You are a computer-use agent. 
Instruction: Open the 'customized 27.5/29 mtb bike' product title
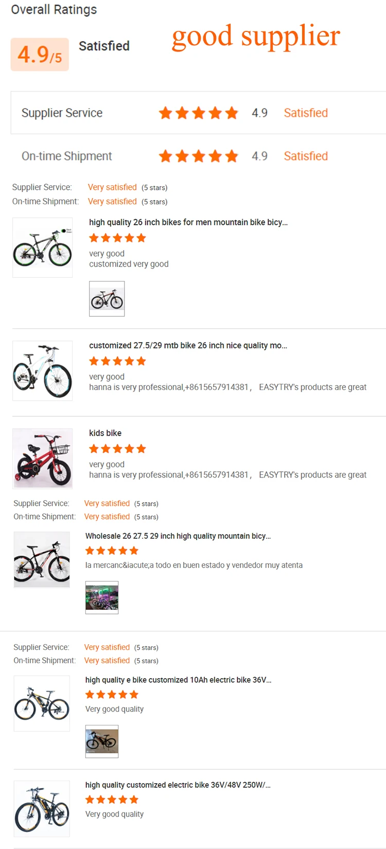188,345
